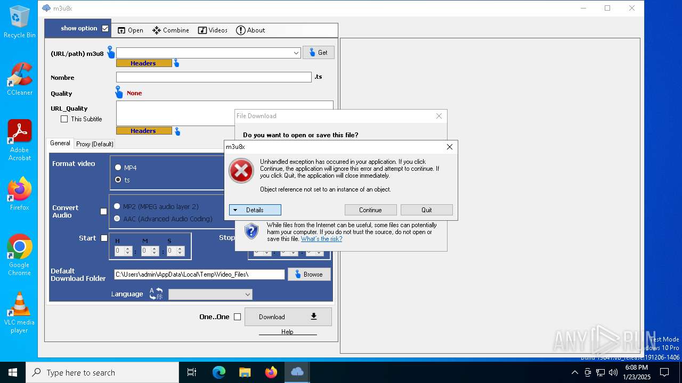The image size is (682, 383).
Task: Open the Combine menu item
Action: (x=170, y=30)
